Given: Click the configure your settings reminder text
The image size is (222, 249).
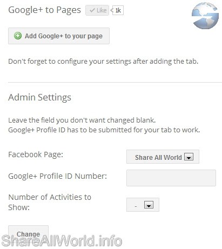Looking at the screenshot, I should coord(103,62).
